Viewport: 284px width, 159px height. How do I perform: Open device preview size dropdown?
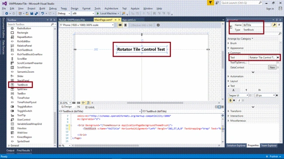pos(87,25)
